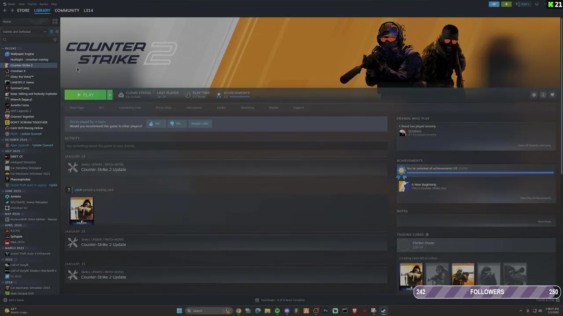
Task: Choose Maybe Later on recommendation prompt
Action: [x=200, y=124]
